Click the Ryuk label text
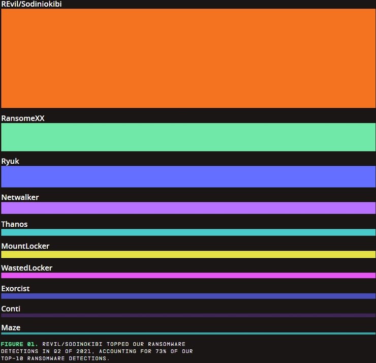 pyautogui.click(x=10, y=161)
